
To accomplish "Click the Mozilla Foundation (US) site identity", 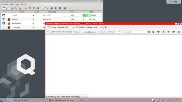I will (x=61, y=32).
